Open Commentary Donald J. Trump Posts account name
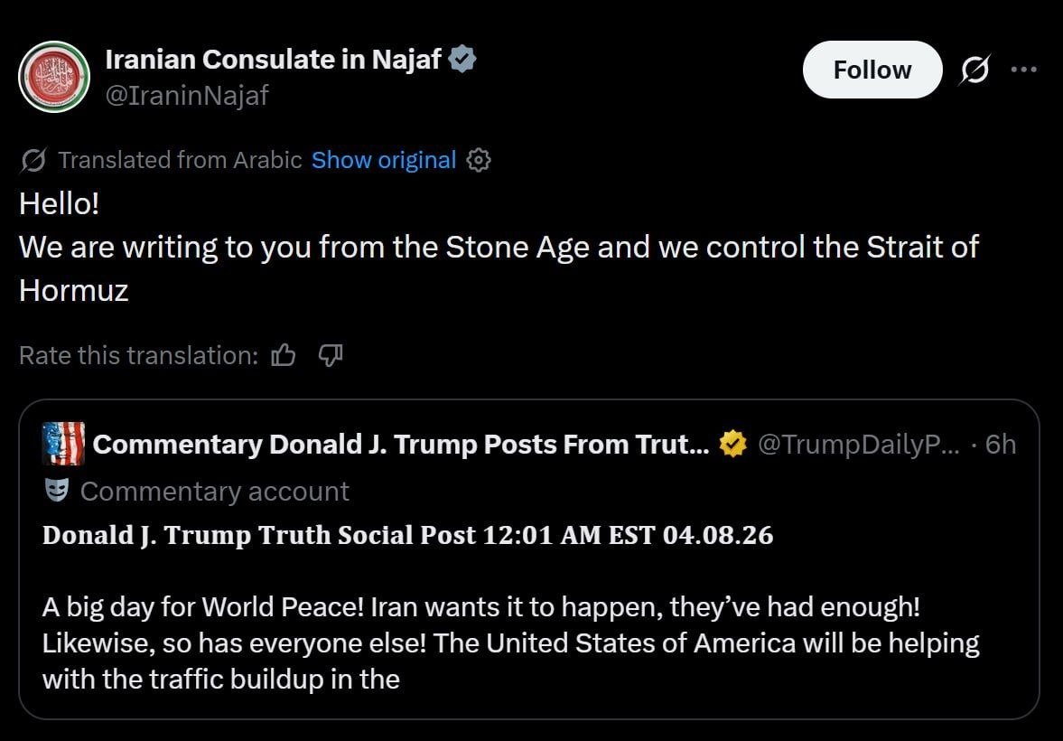The width and height of the screenshot is (1063, 741). pos(400,444)
